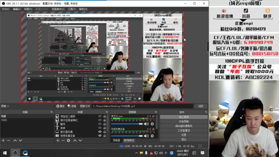The image size is (279, 157).
Task: Move the selected source down with the arrow
Action: click(x=80, y=141)
